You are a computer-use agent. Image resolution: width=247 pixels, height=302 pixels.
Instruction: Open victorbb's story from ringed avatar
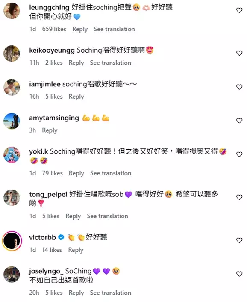(x=12, y=241)
